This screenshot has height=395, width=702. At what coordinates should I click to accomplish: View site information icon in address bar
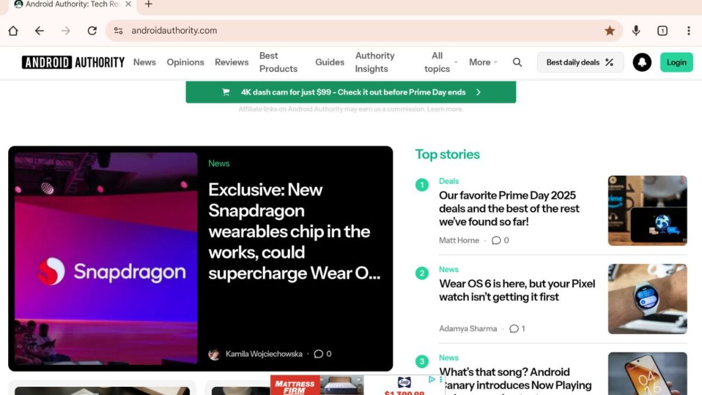(x=118, y=31)
